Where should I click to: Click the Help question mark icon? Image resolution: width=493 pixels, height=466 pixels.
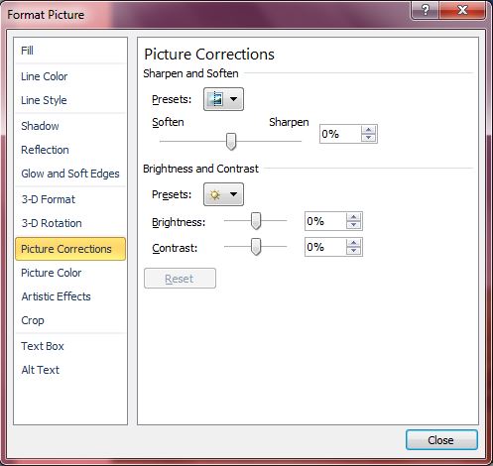click(426, 10)
